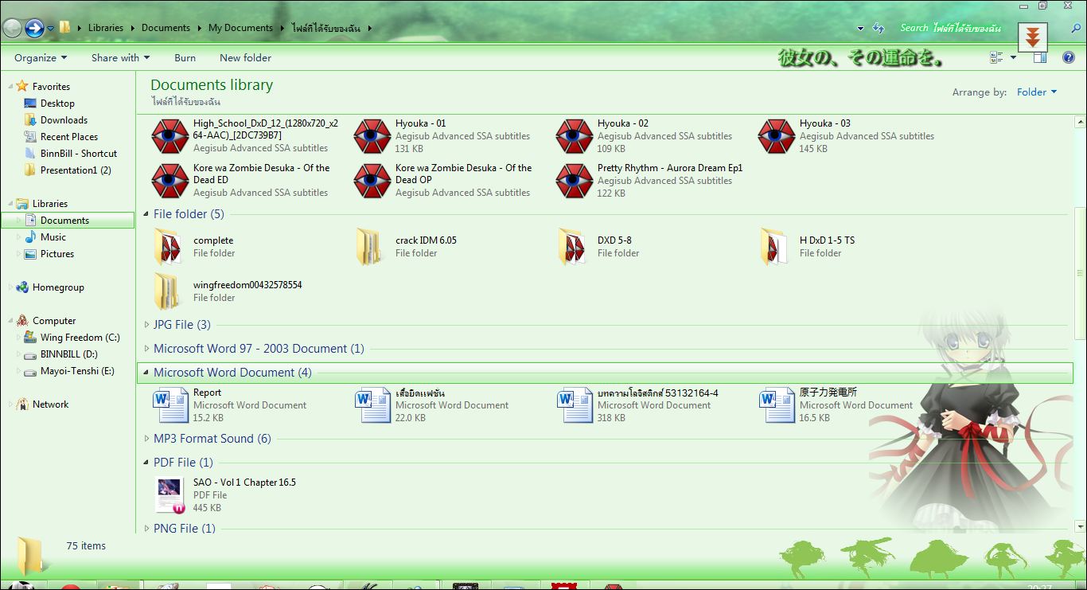This screenshot has height=590, width=1087.
Task: Open the Organize menu
Action: (41, 57)
